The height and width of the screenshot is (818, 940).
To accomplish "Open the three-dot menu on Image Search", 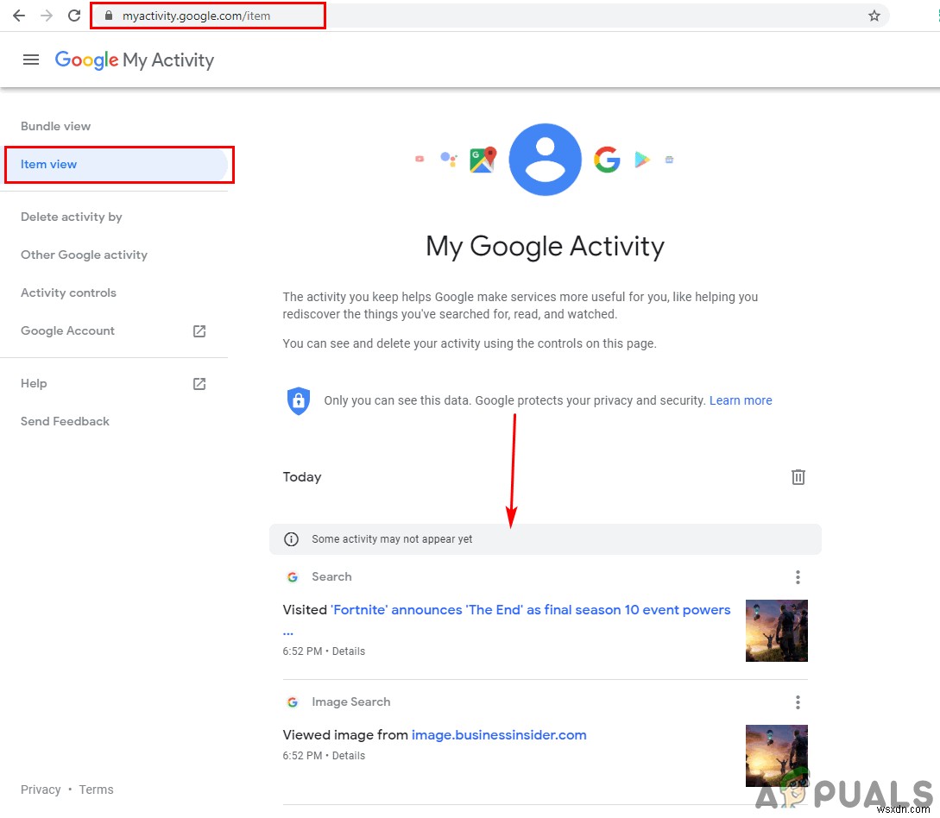I will point(798,702).
